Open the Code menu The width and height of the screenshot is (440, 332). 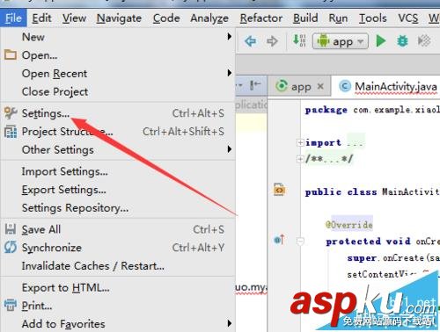[166, 18]
